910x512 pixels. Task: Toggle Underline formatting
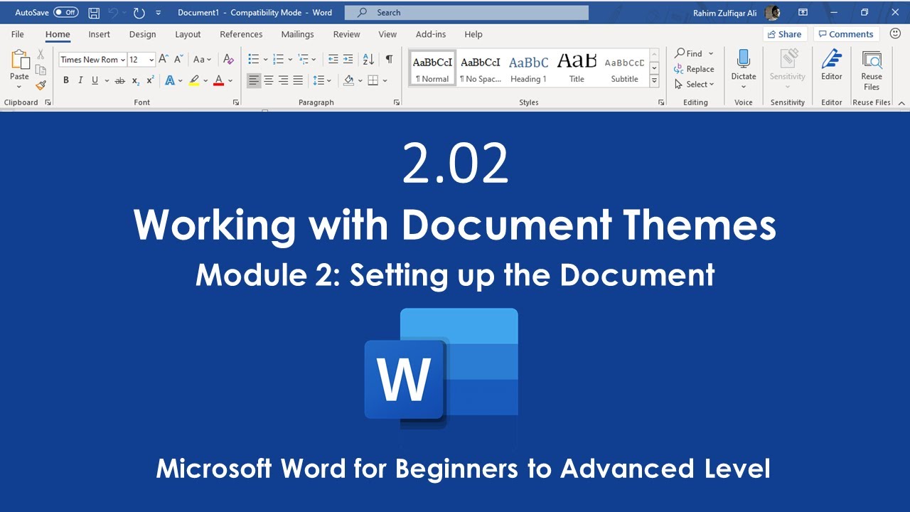[x=95, y=80]
